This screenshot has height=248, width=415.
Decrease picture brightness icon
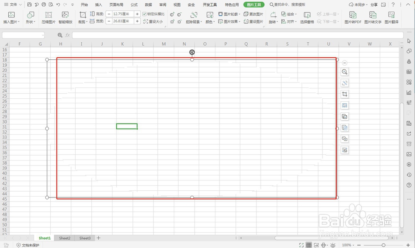[179, 22]
